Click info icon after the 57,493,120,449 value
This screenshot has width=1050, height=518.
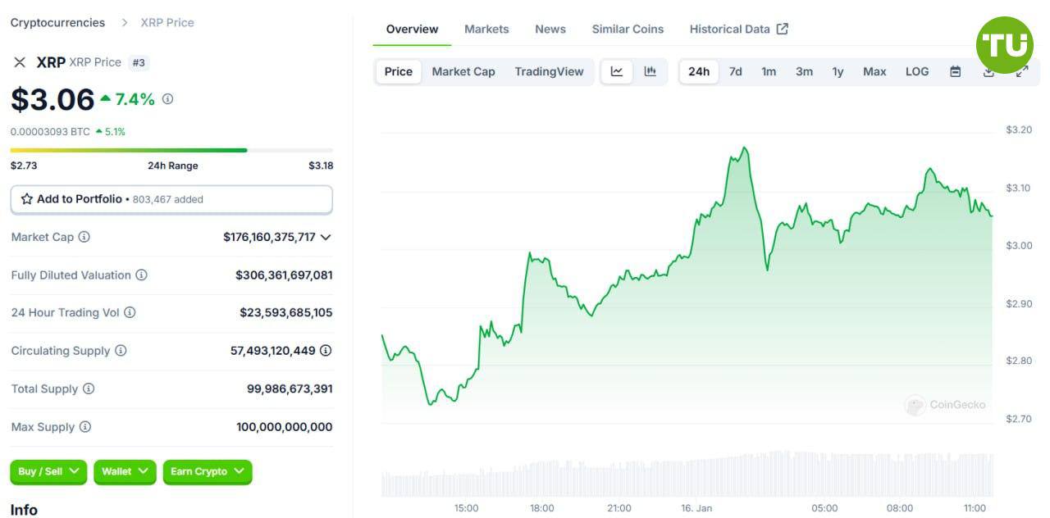pos(326,351)
